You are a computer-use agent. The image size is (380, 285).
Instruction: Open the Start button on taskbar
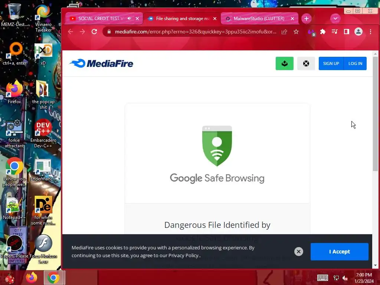point(10,278)
